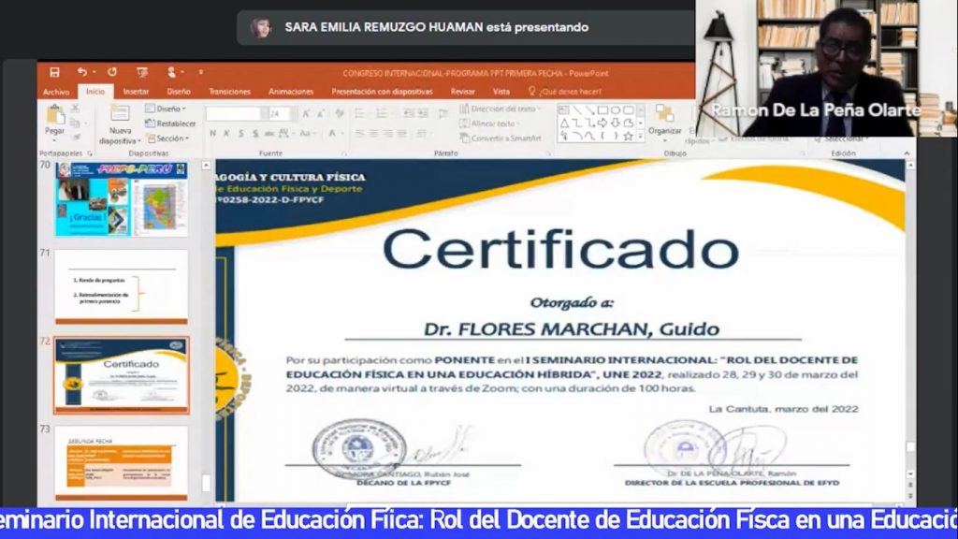Toggle underline (S) formatting
The height and width of the screenshot is (539, 958).
point(240,133)
